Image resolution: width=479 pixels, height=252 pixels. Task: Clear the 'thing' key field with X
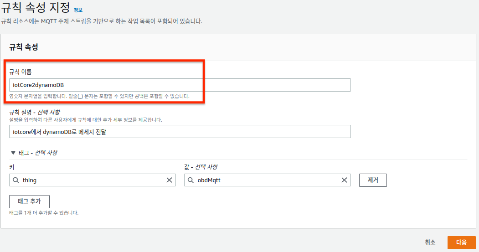(169, 180)
